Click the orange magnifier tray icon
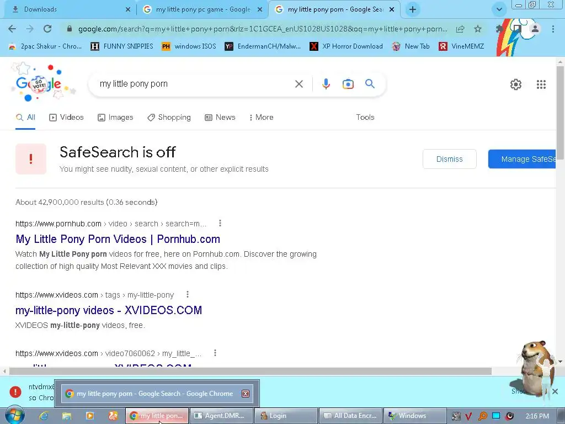Image resolution: width=565 pixels, height=424 pixels. tap(482, 416)
